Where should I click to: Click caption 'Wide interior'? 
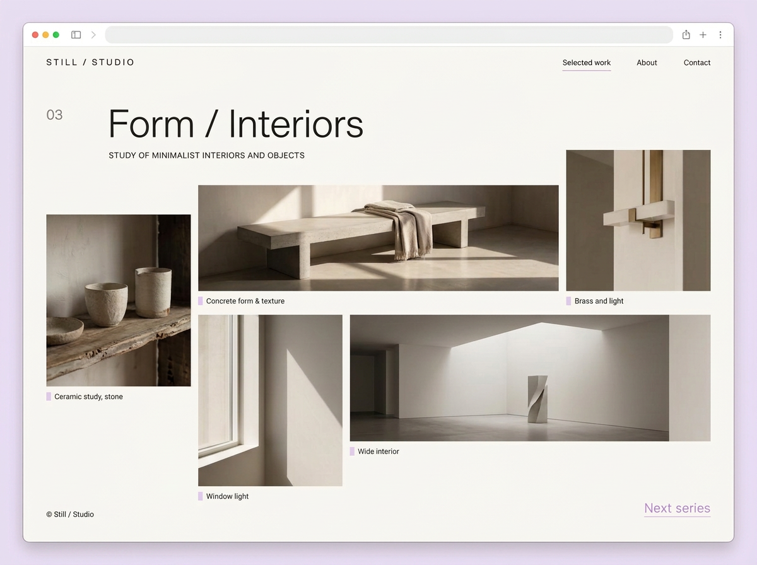378,451
